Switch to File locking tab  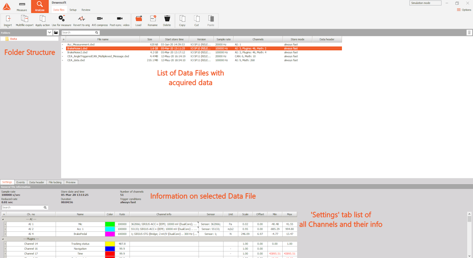click(55, 182)
